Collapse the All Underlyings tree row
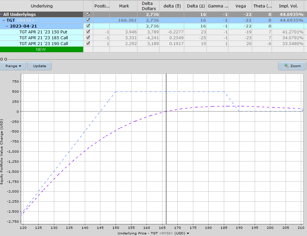This screenshot has height=236, width=307. point(1,15)
